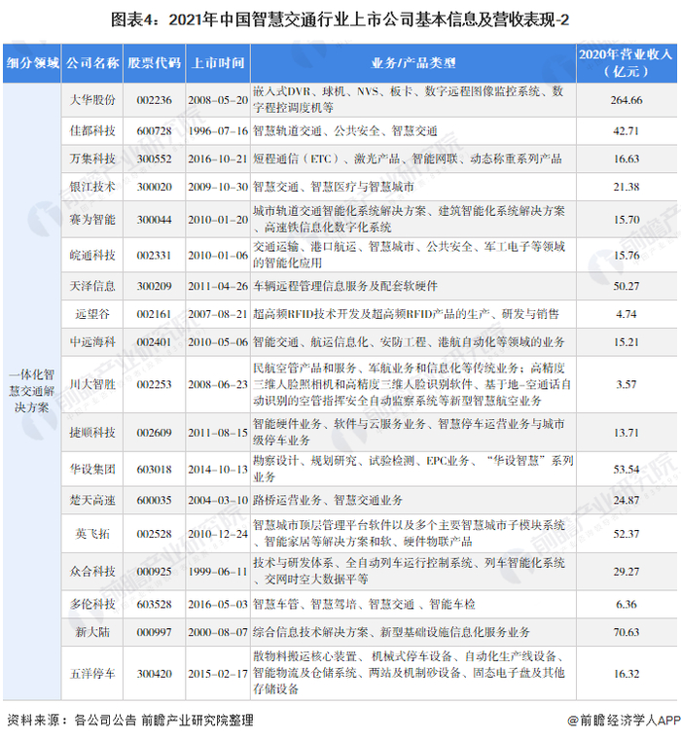The image size is (681, 740).
Task: Select revenue value 3.57
Action: coord(627,385)
